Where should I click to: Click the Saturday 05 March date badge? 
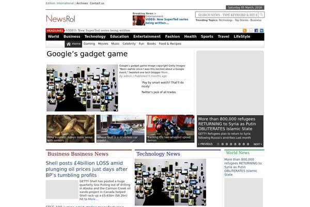245,8
